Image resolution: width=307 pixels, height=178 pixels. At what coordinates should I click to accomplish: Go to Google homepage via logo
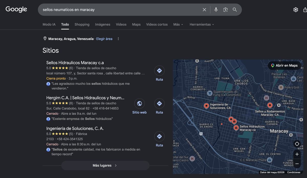(x=16, y=9)
